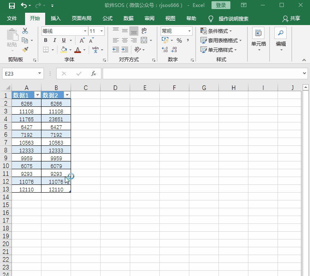Open the 数据2 filter dropdown
The width and height of the screenshot is (310, 276).
pos(67,95)
